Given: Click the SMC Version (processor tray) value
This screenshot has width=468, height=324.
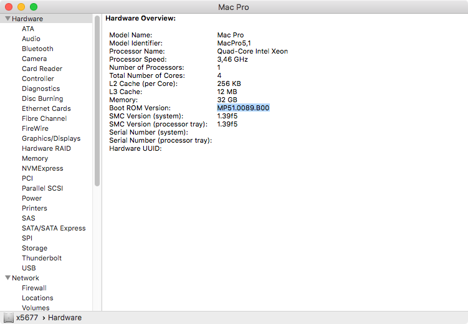Looking at the screenshot, I should [227, 124].
